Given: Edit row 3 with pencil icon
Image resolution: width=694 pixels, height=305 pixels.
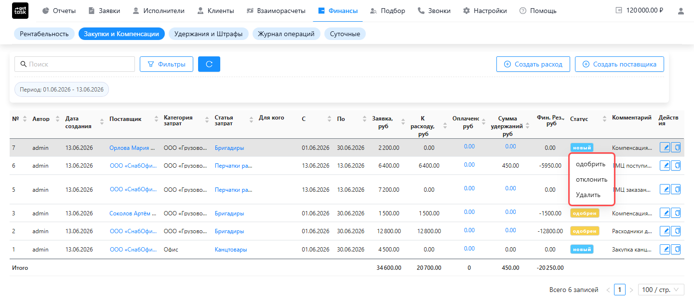Looking at the screenshot, I should point(665,213).
